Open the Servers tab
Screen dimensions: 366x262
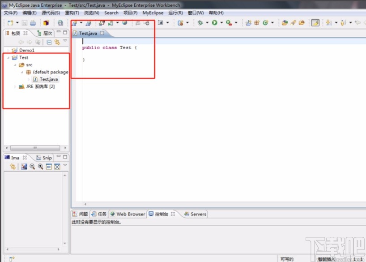[x=196, y=214]
